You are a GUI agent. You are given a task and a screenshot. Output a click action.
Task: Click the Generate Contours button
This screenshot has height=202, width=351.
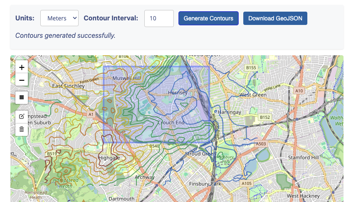coord(208,18)
